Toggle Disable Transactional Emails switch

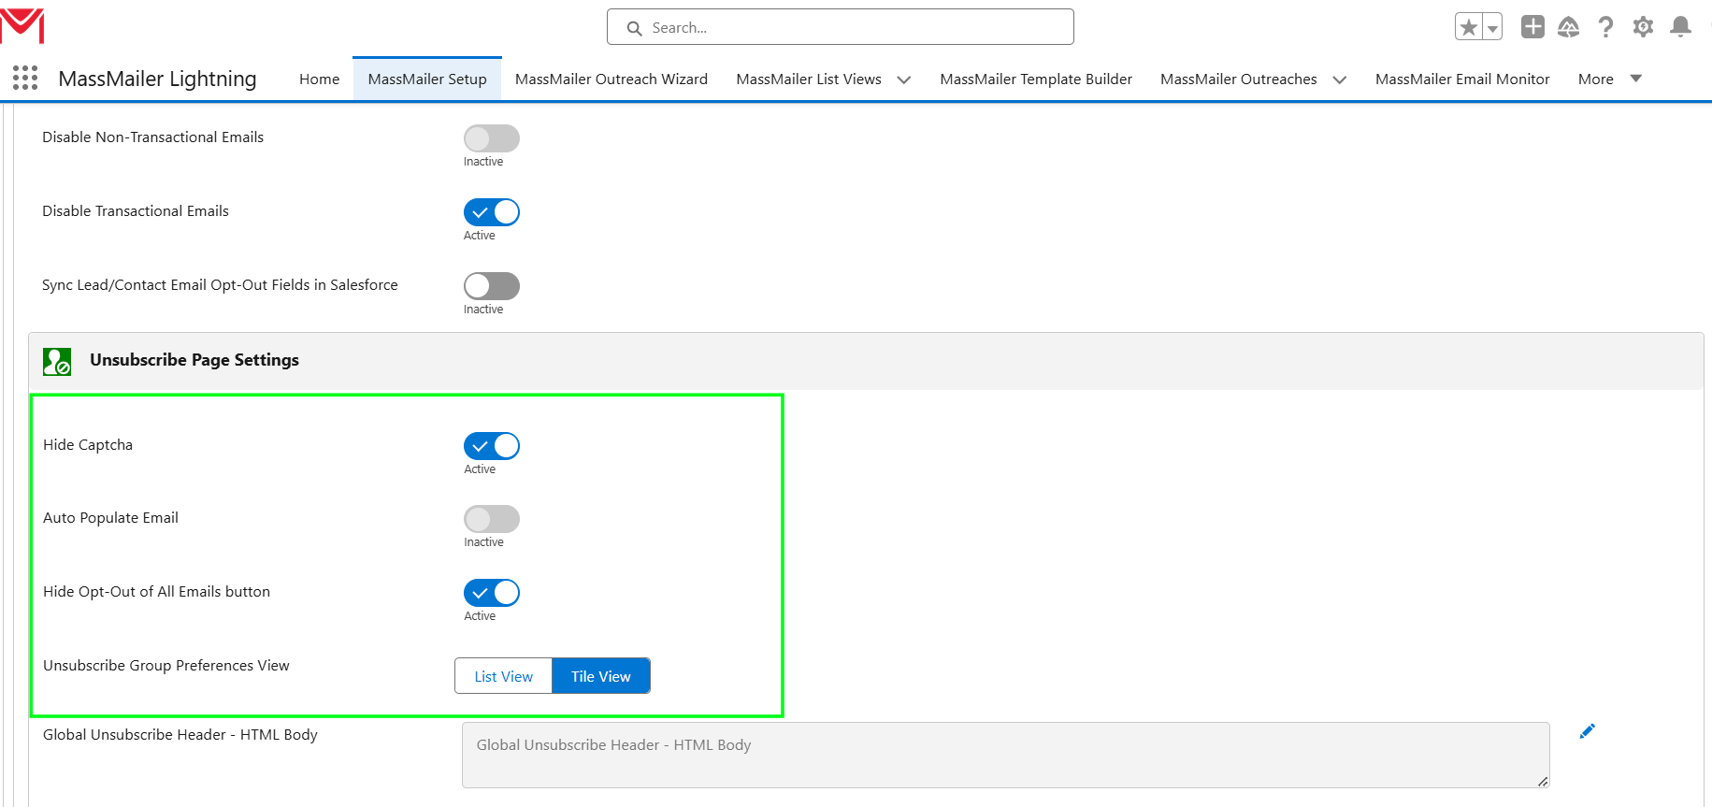tap(492, 212)
